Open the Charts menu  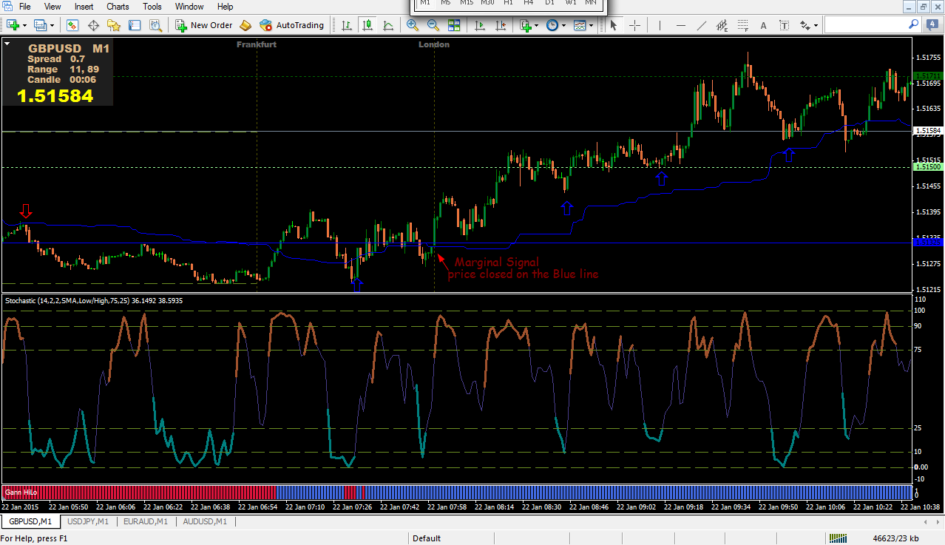click(x=118, y=7)
